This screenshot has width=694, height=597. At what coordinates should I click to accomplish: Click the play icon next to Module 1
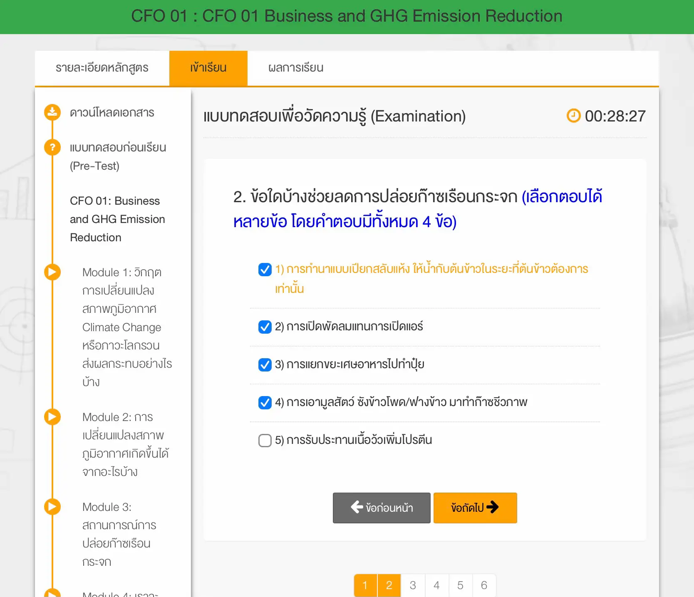tap(52, 272)
